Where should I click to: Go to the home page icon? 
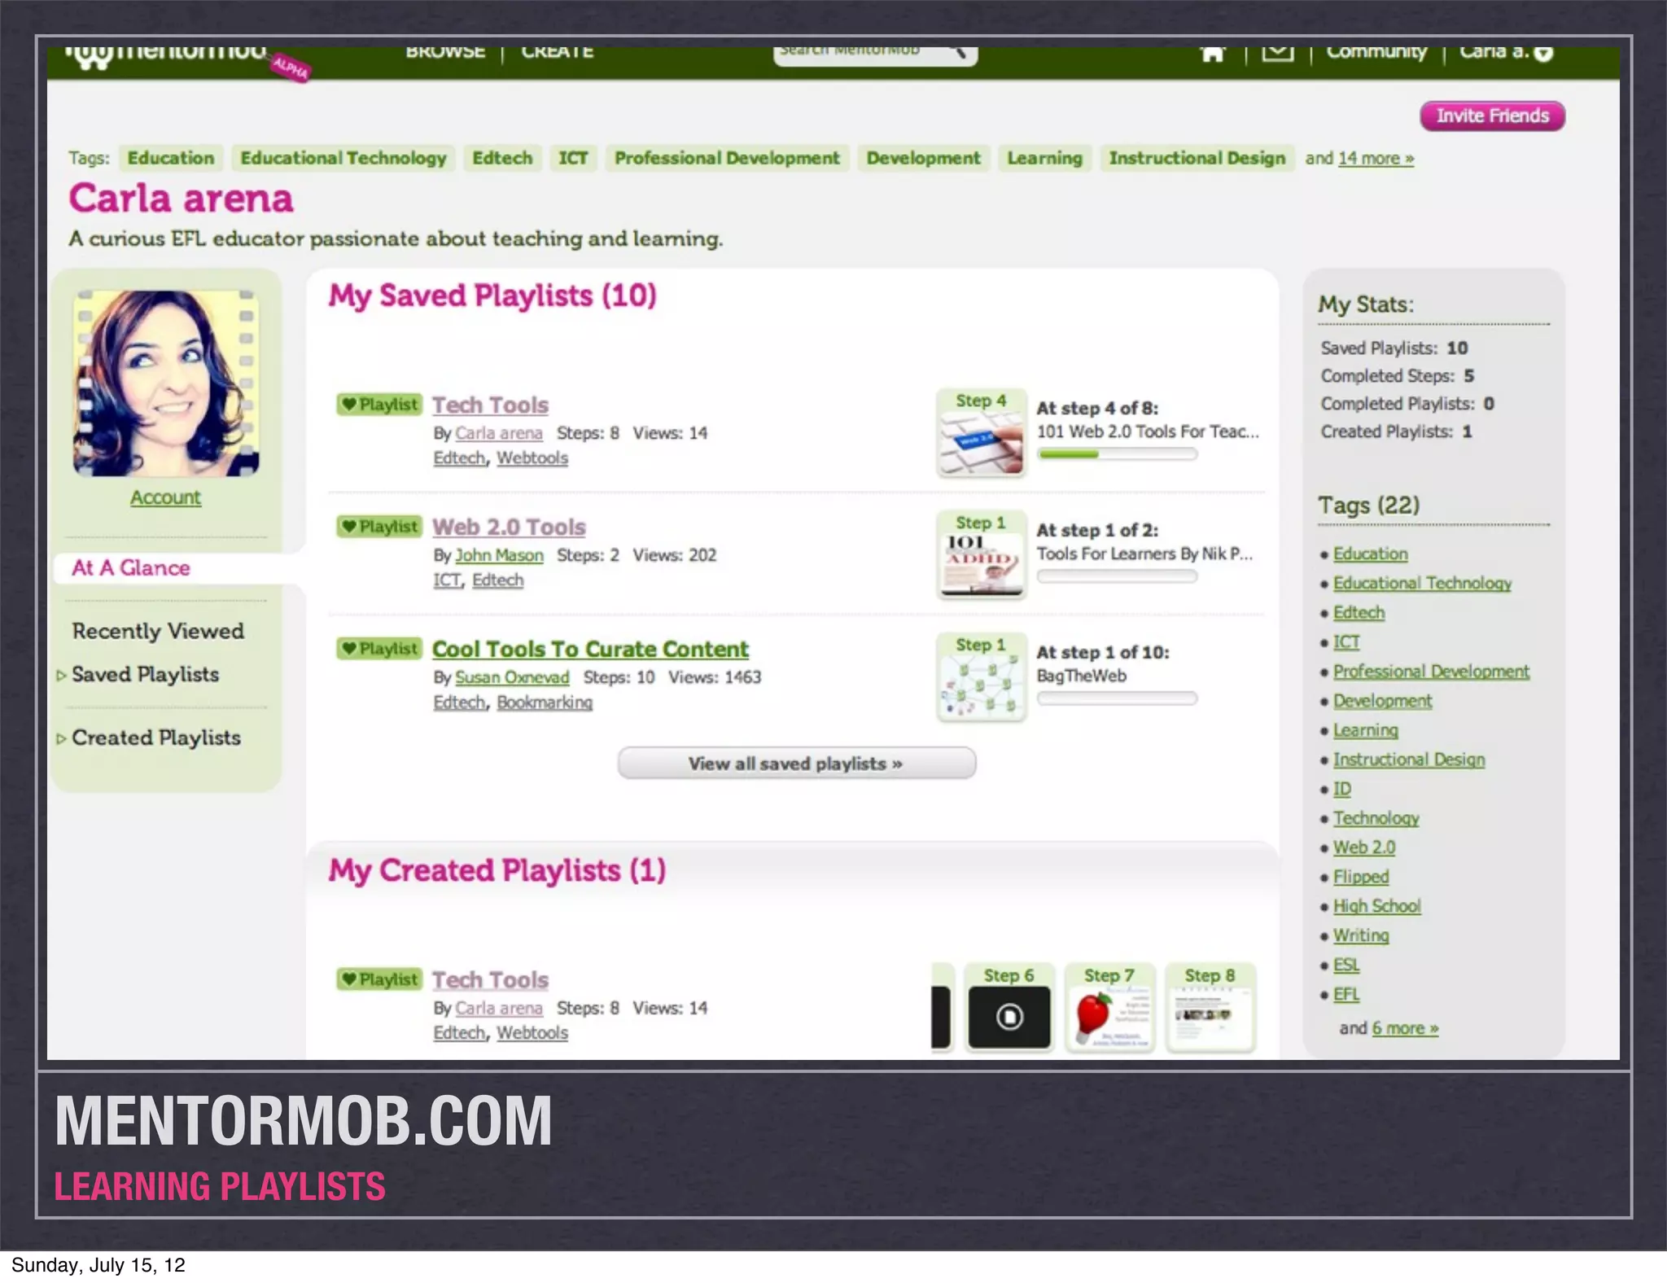[x=1212, y=54]
